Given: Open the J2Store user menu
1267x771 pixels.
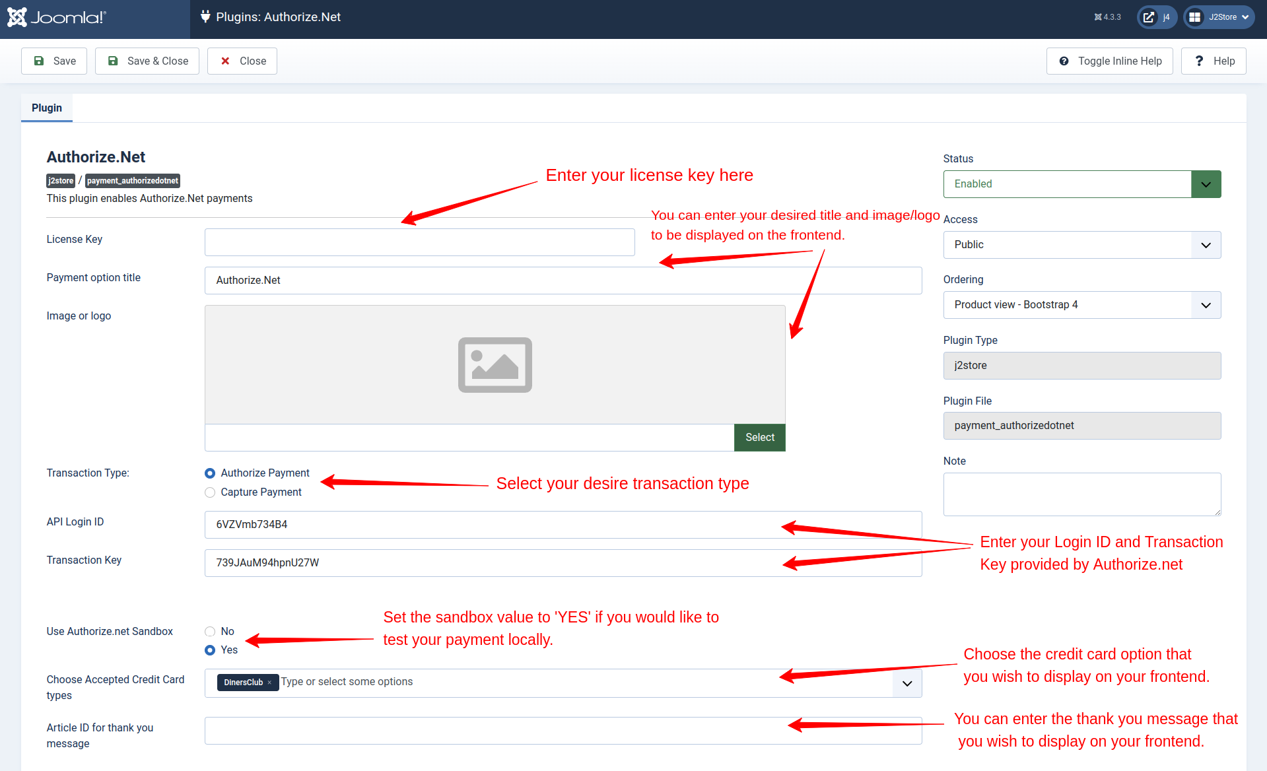Looking at the screenshot, I should tap(1219, 17).
